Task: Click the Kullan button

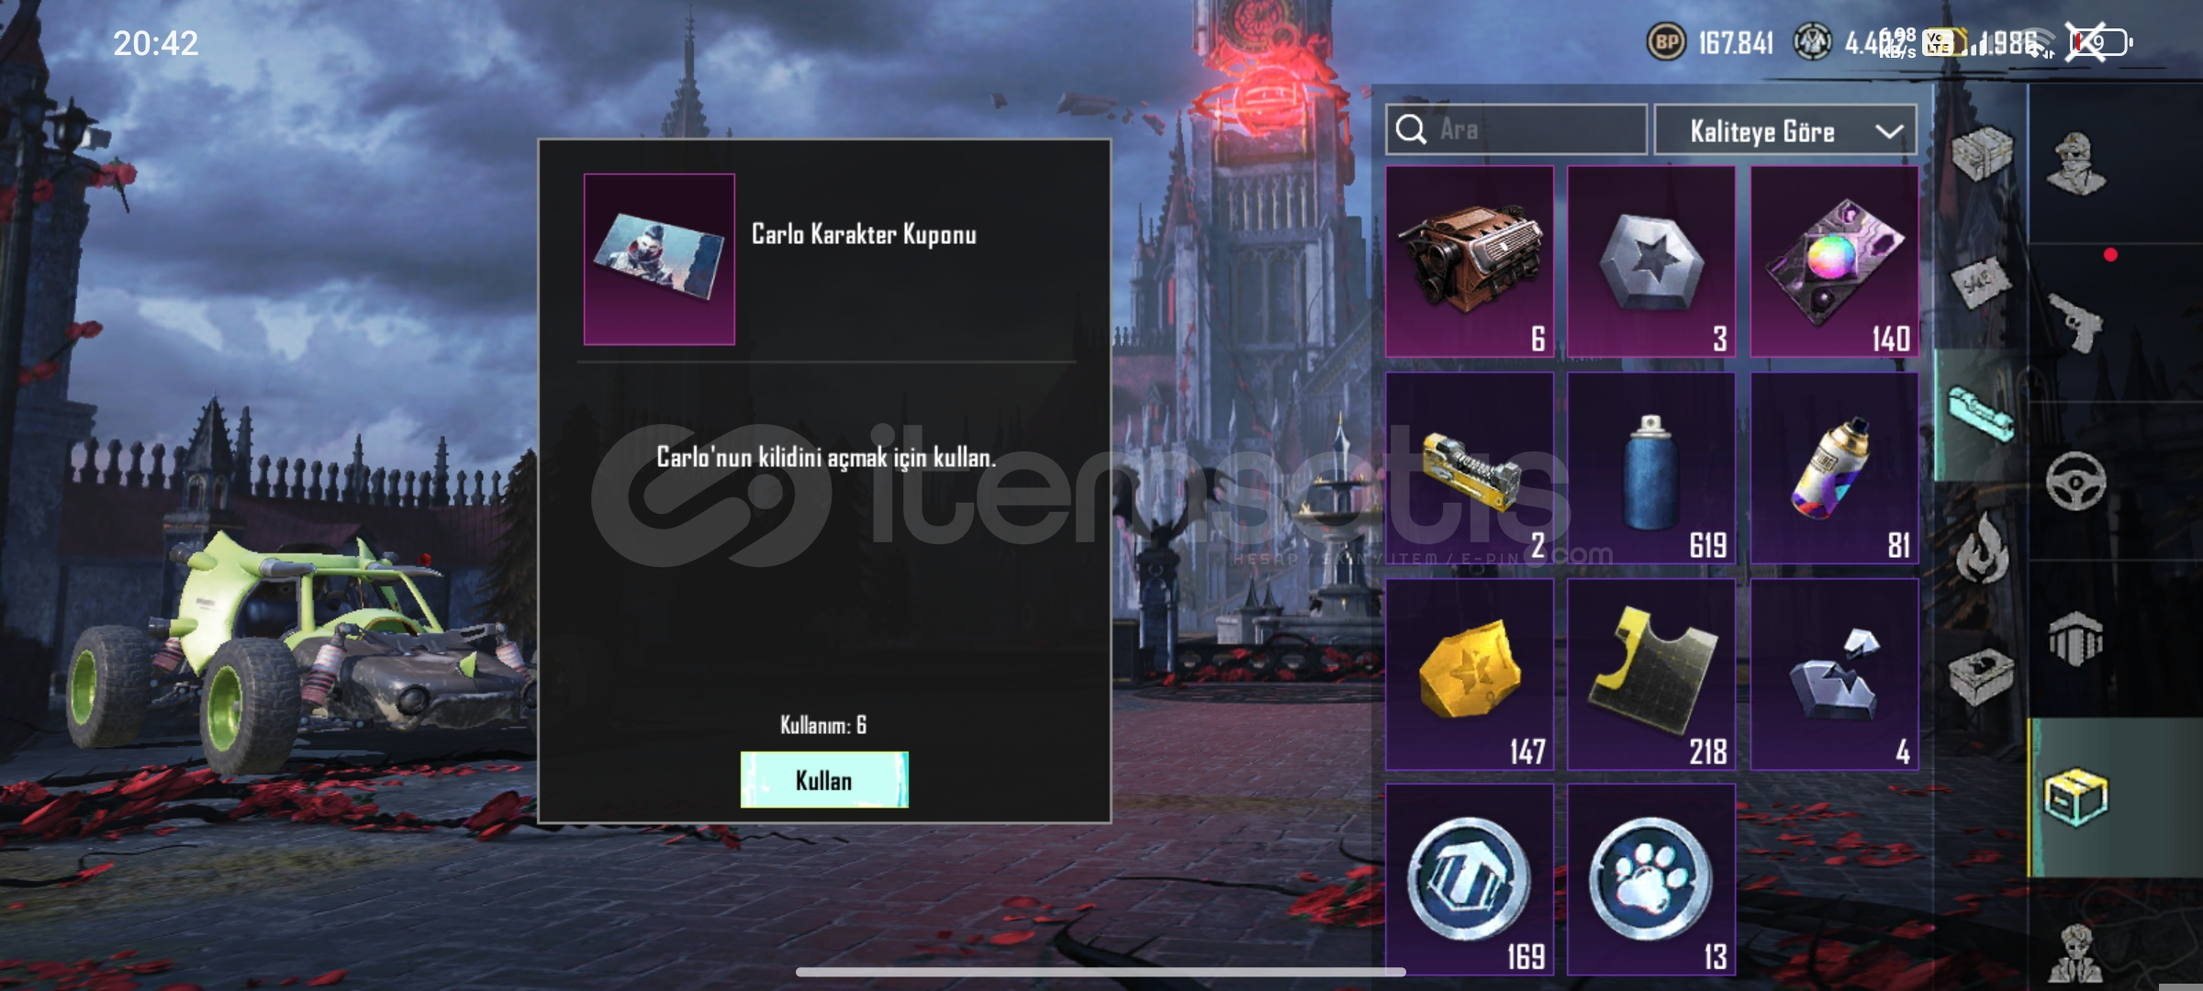Action: pos(824,780)
